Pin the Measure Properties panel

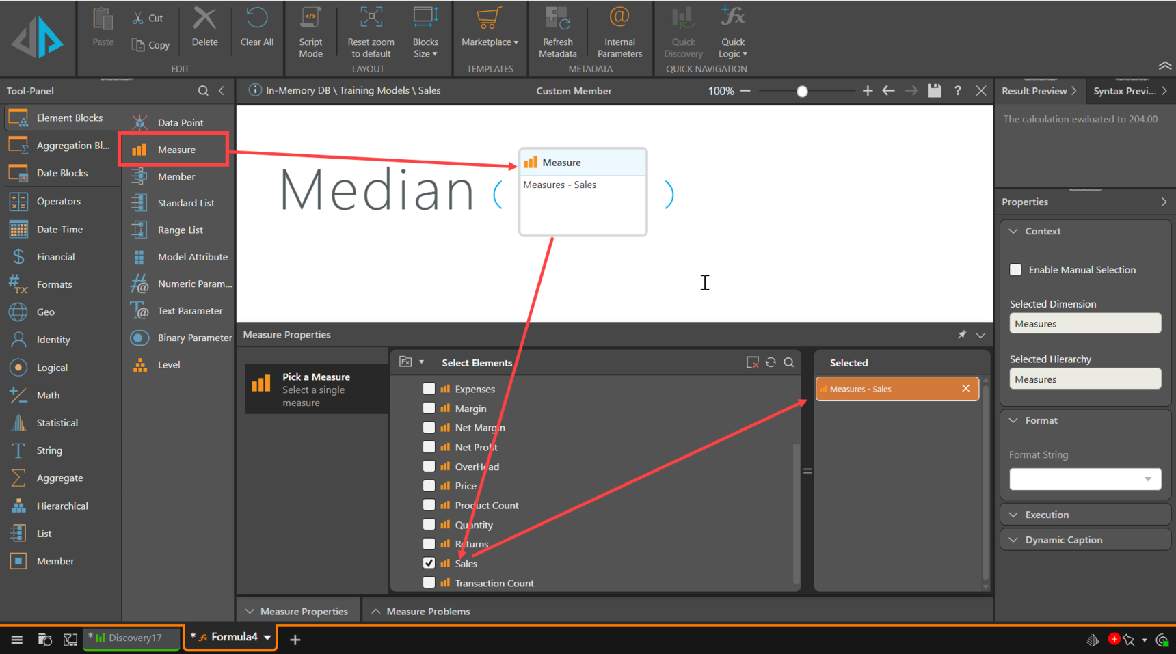[x=962, y=335]
